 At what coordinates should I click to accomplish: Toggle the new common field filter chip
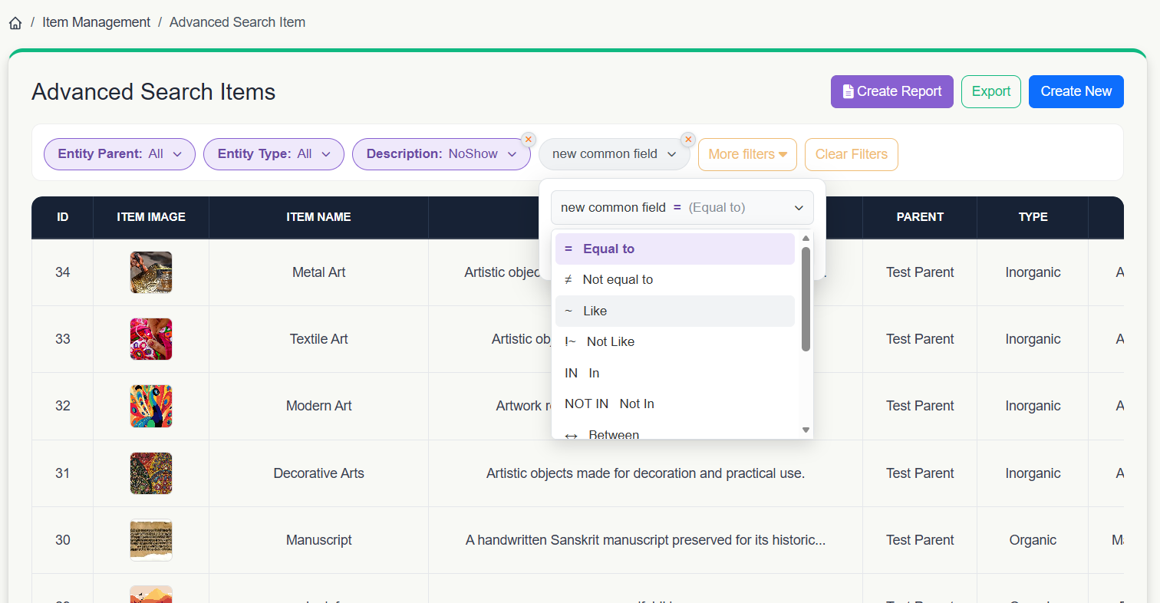[614, 154]
